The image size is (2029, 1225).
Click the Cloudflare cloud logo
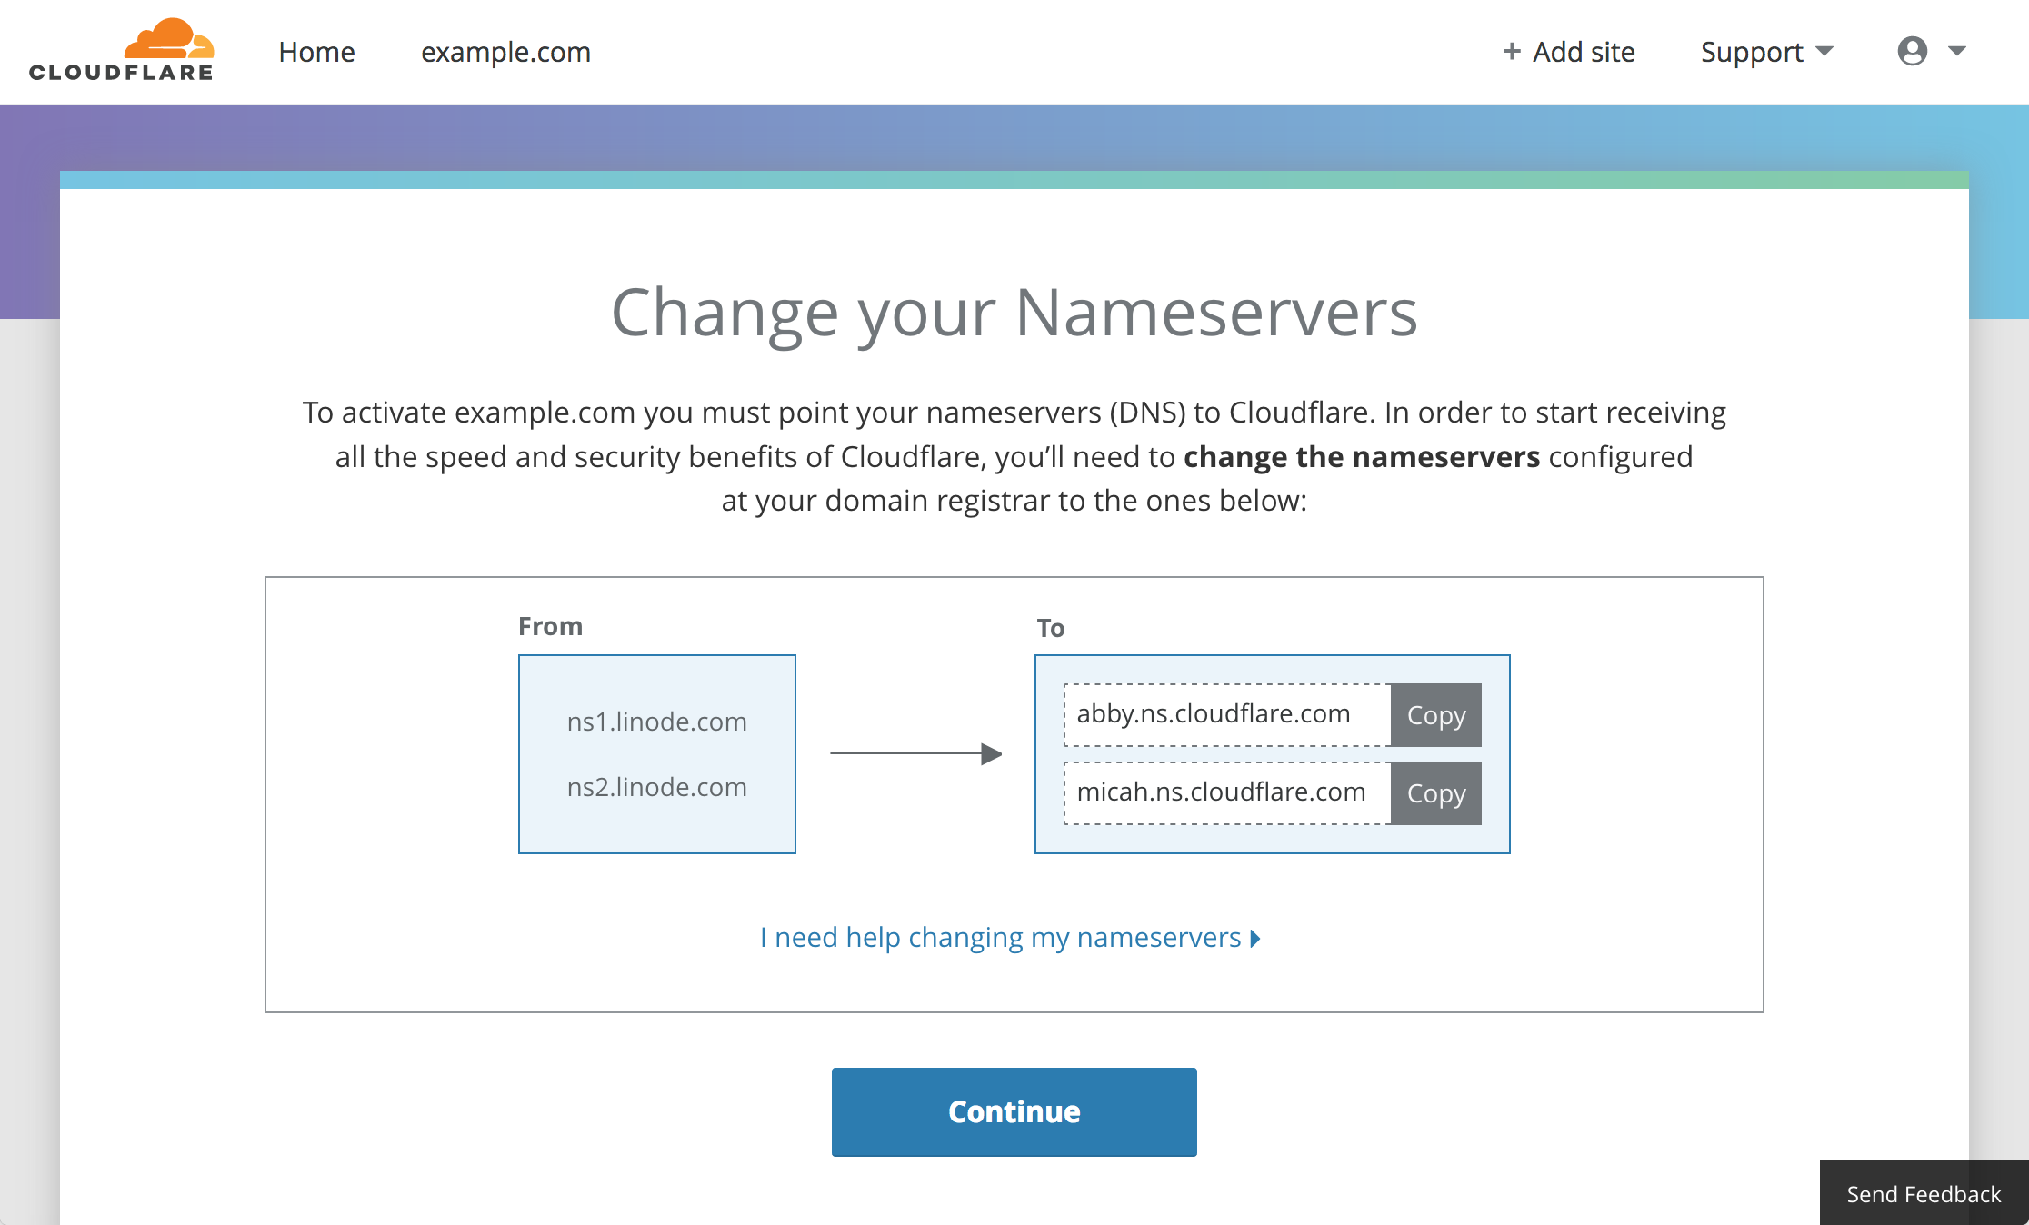(x=169, y=38)
